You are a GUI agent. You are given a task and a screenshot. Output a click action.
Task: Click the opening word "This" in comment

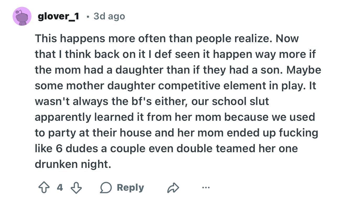point(46,39)
